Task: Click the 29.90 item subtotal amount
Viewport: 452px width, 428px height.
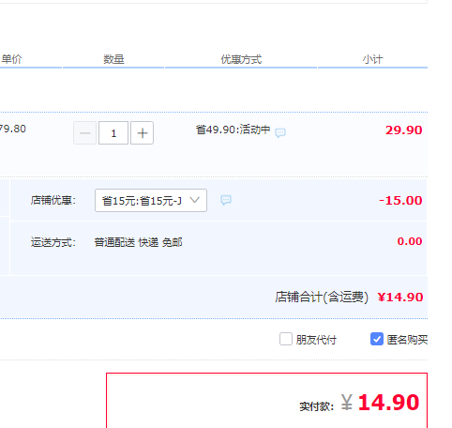Action: [x=403, y=130]
